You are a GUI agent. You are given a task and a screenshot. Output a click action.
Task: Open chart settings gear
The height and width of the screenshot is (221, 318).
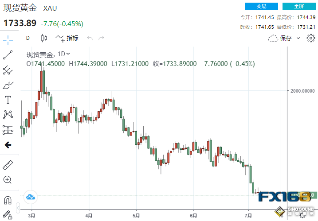point(310,38)
